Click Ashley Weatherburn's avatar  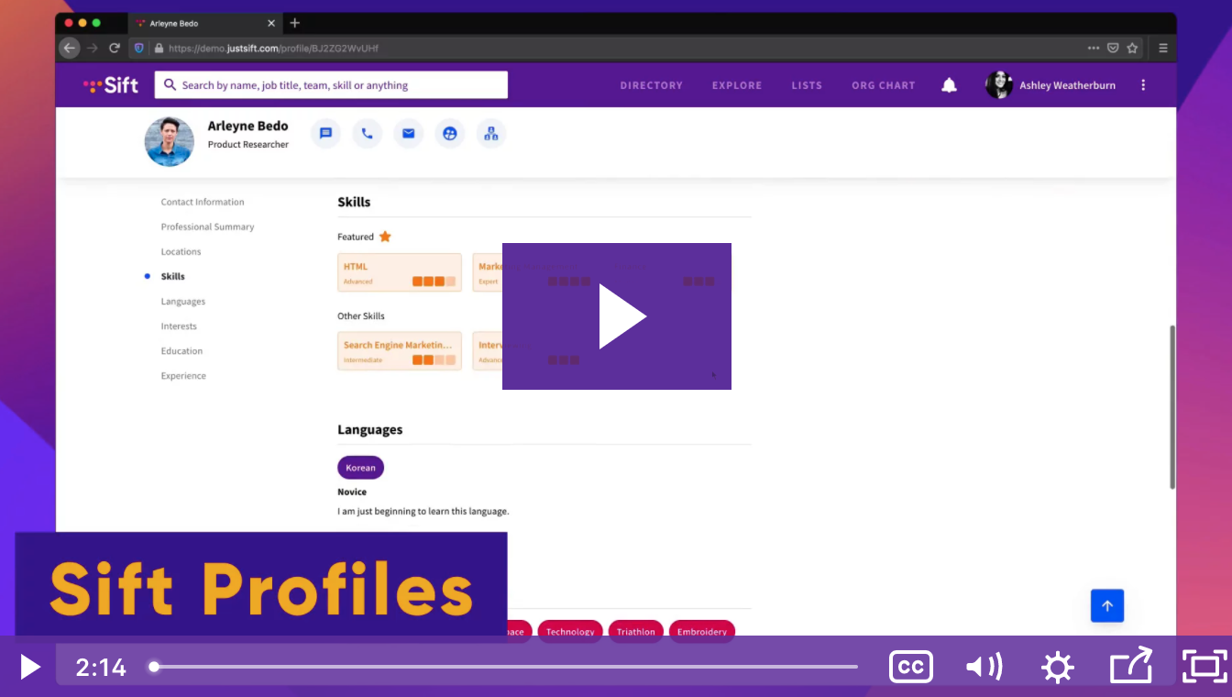[x=999, y=85]
